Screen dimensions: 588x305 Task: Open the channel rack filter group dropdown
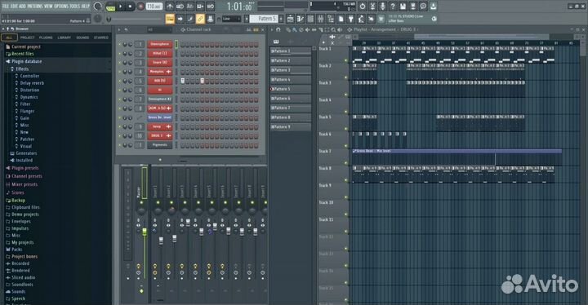click(159, 29)
